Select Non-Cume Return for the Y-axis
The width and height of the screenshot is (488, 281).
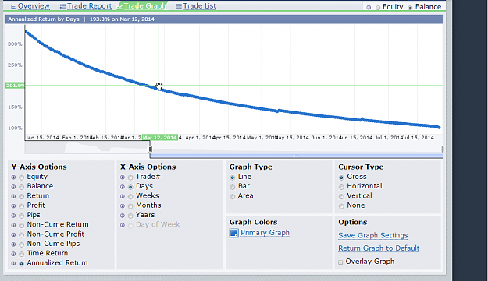point(22,225)
